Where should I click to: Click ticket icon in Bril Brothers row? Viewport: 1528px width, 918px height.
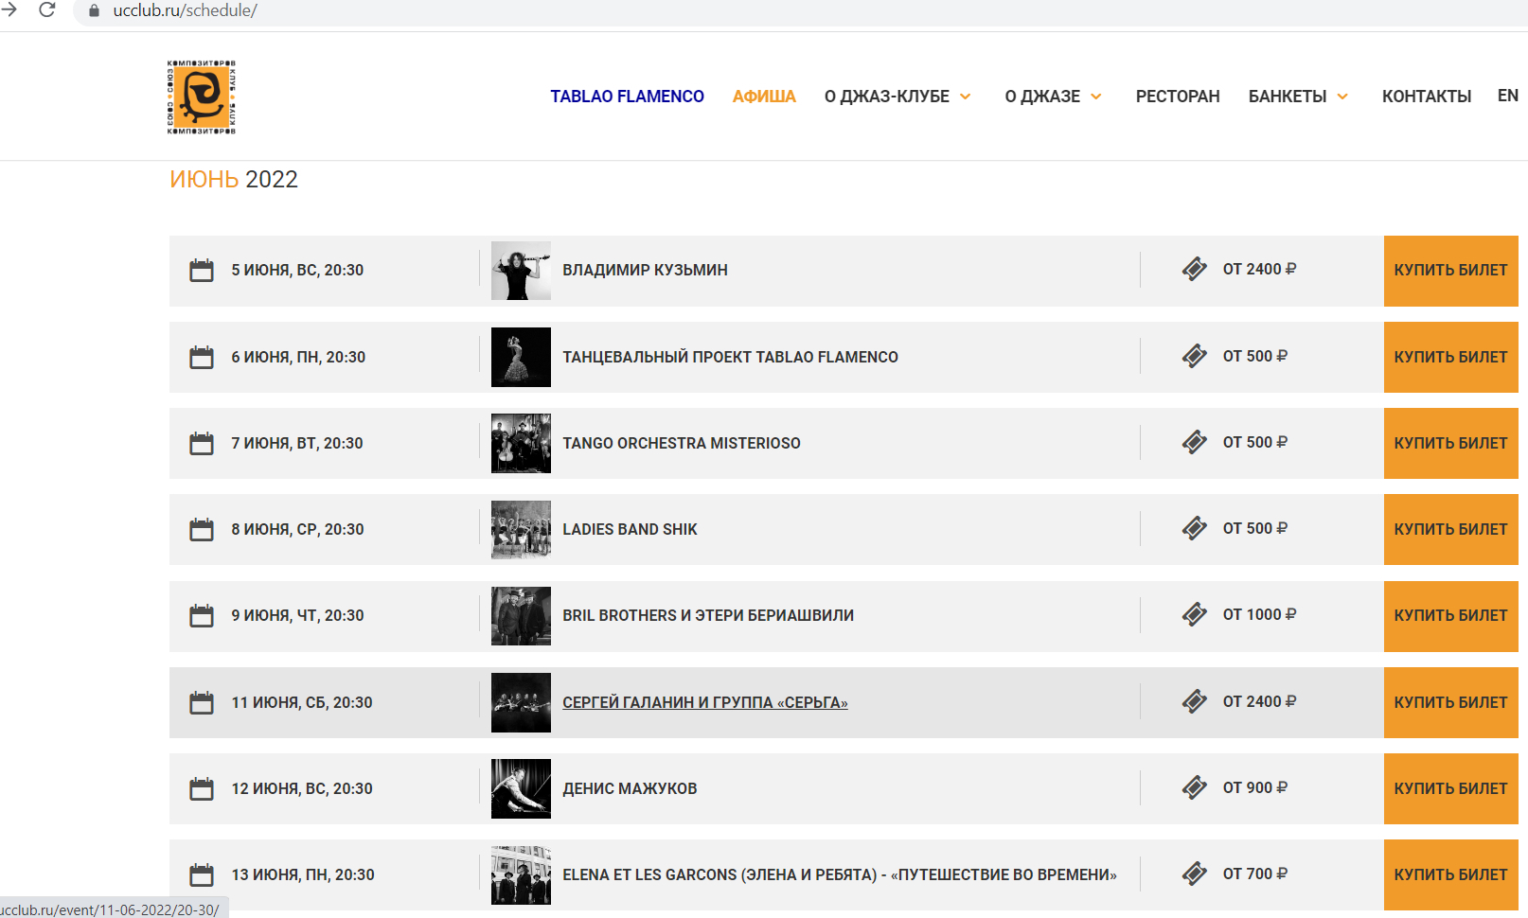(x=1195, y=614)
